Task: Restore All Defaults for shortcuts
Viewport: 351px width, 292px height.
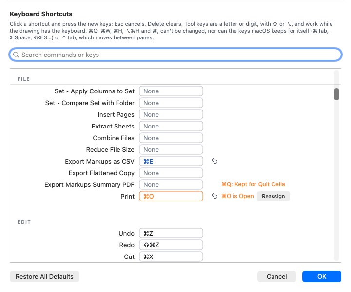Action: (44, 276)
